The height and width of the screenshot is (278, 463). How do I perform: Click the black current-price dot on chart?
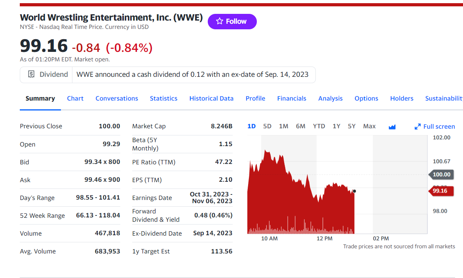click(354, 191)
